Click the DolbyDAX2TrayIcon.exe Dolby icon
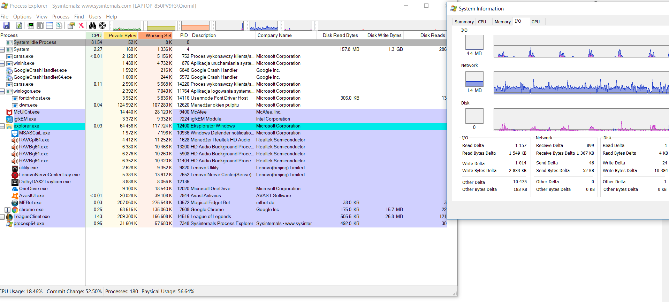 15,182
